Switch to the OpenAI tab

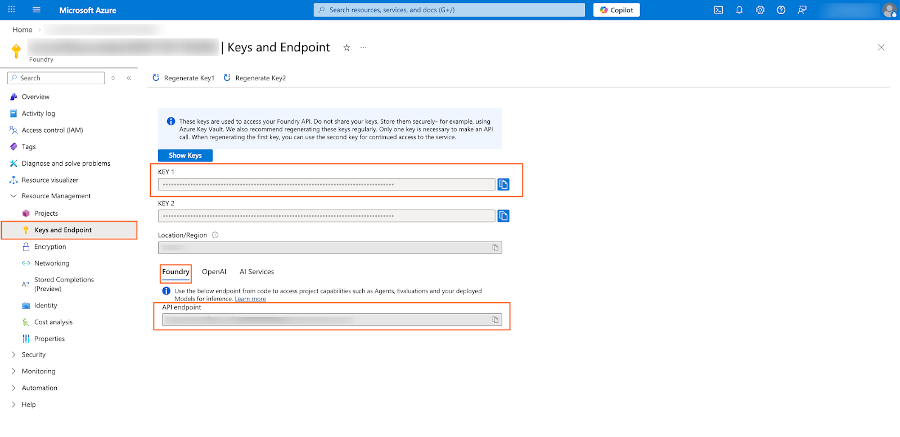pos(214,272)
